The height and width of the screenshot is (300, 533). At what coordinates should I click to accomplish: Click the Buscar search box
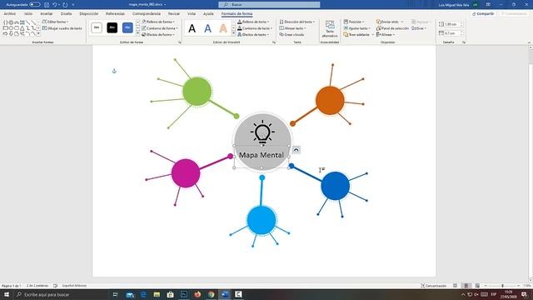[269, 4]
